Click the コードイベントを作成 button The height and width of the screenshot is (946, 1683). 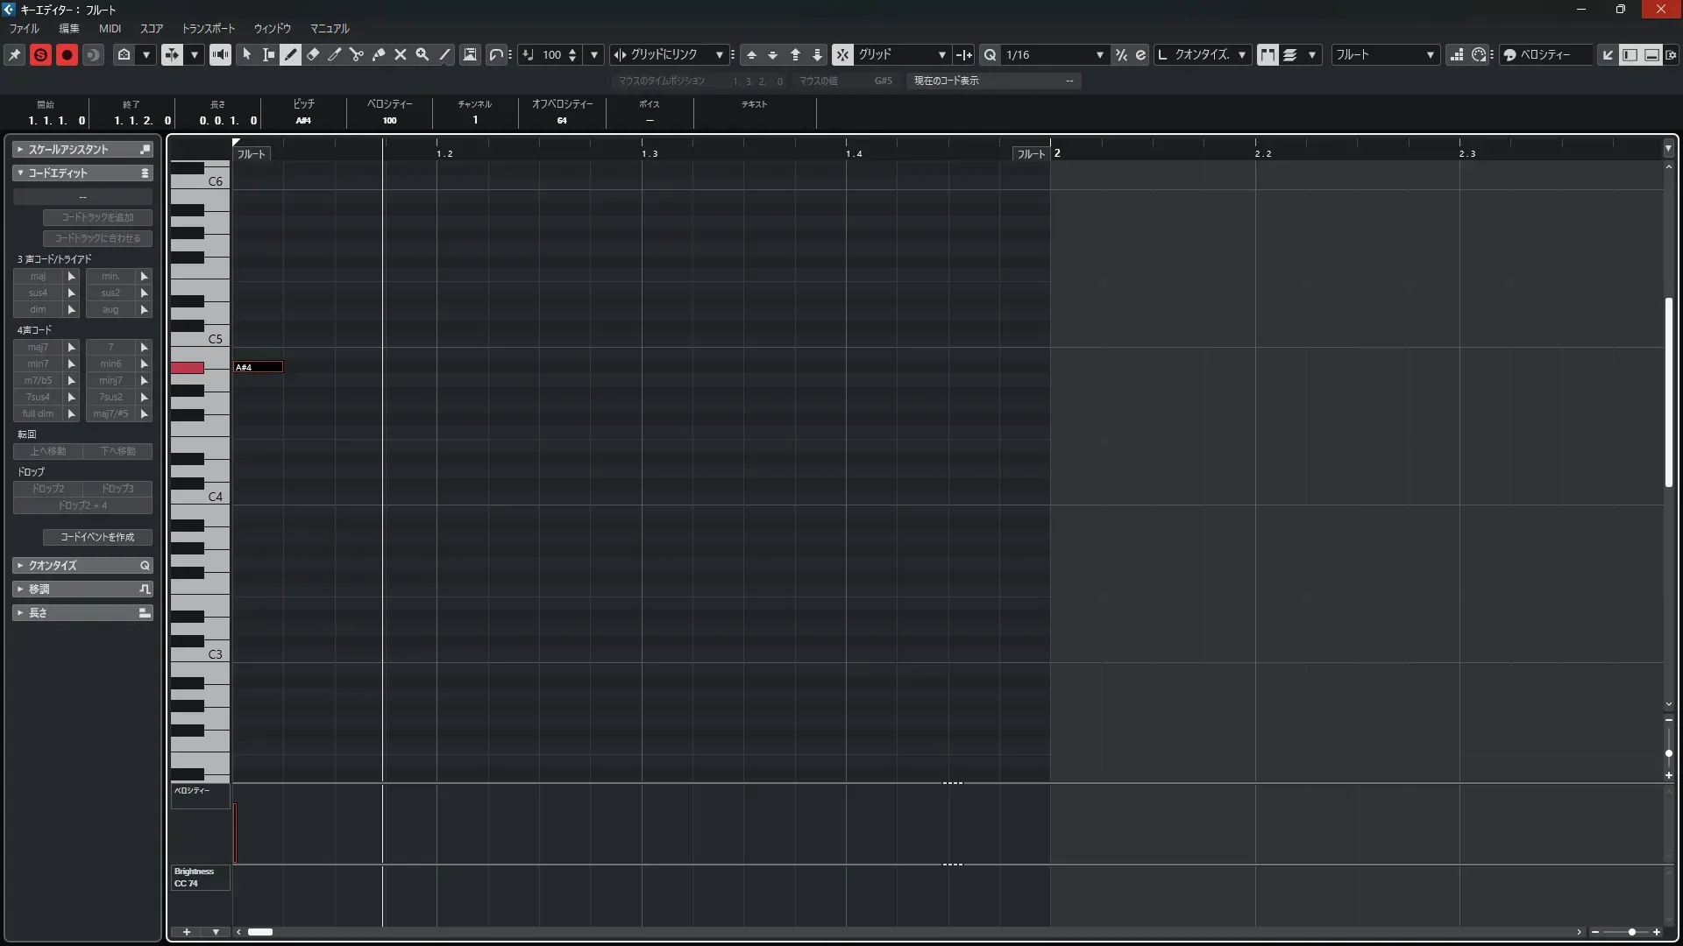point(97,537)
